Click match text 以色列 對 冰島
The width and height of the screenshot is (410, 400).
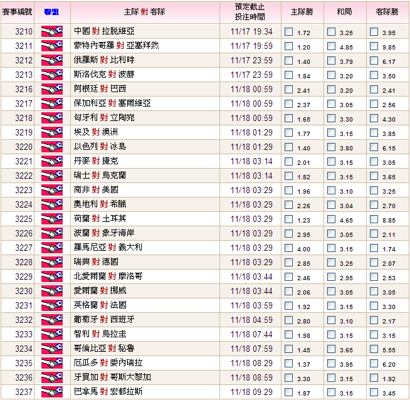pyautogui.click(x=100, y=147)
